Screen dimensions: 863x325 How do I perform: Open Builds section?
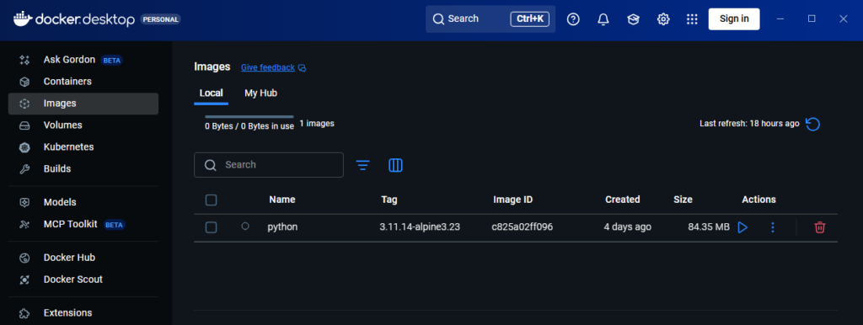[x=83, y=169]
